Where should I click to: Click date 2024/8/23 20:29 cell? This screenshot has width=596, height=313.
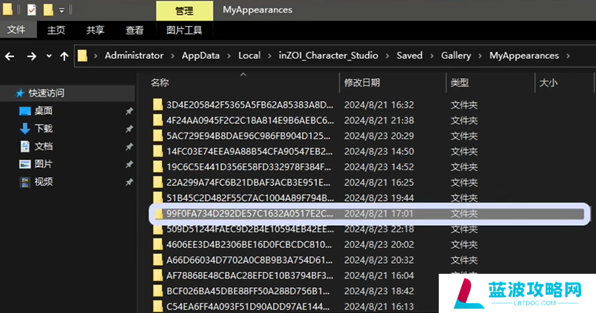[379, 136]
